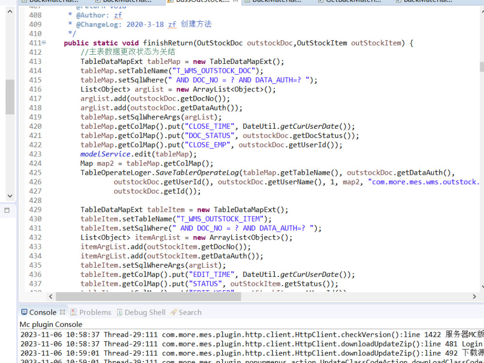Viewport: 484px width, 363px height.
Task: Click the "CLOSE_EMP" string literal
Action: [x=208, y=145]
